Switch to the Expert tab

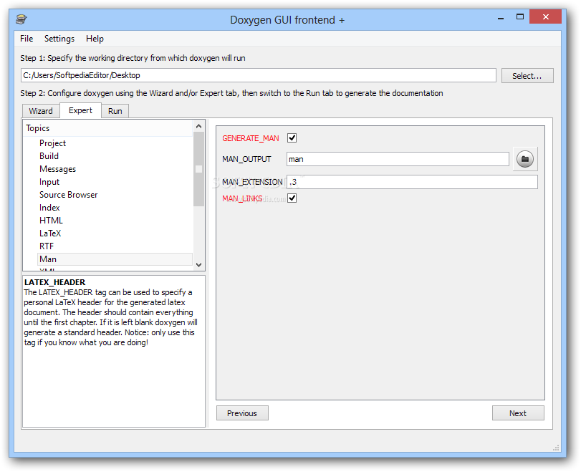(x=80, y=110)
